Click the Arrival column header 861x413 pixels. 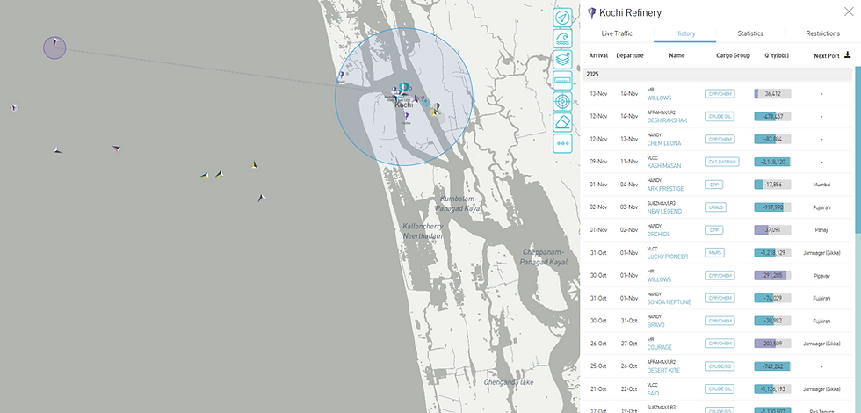tap(598, 55)
